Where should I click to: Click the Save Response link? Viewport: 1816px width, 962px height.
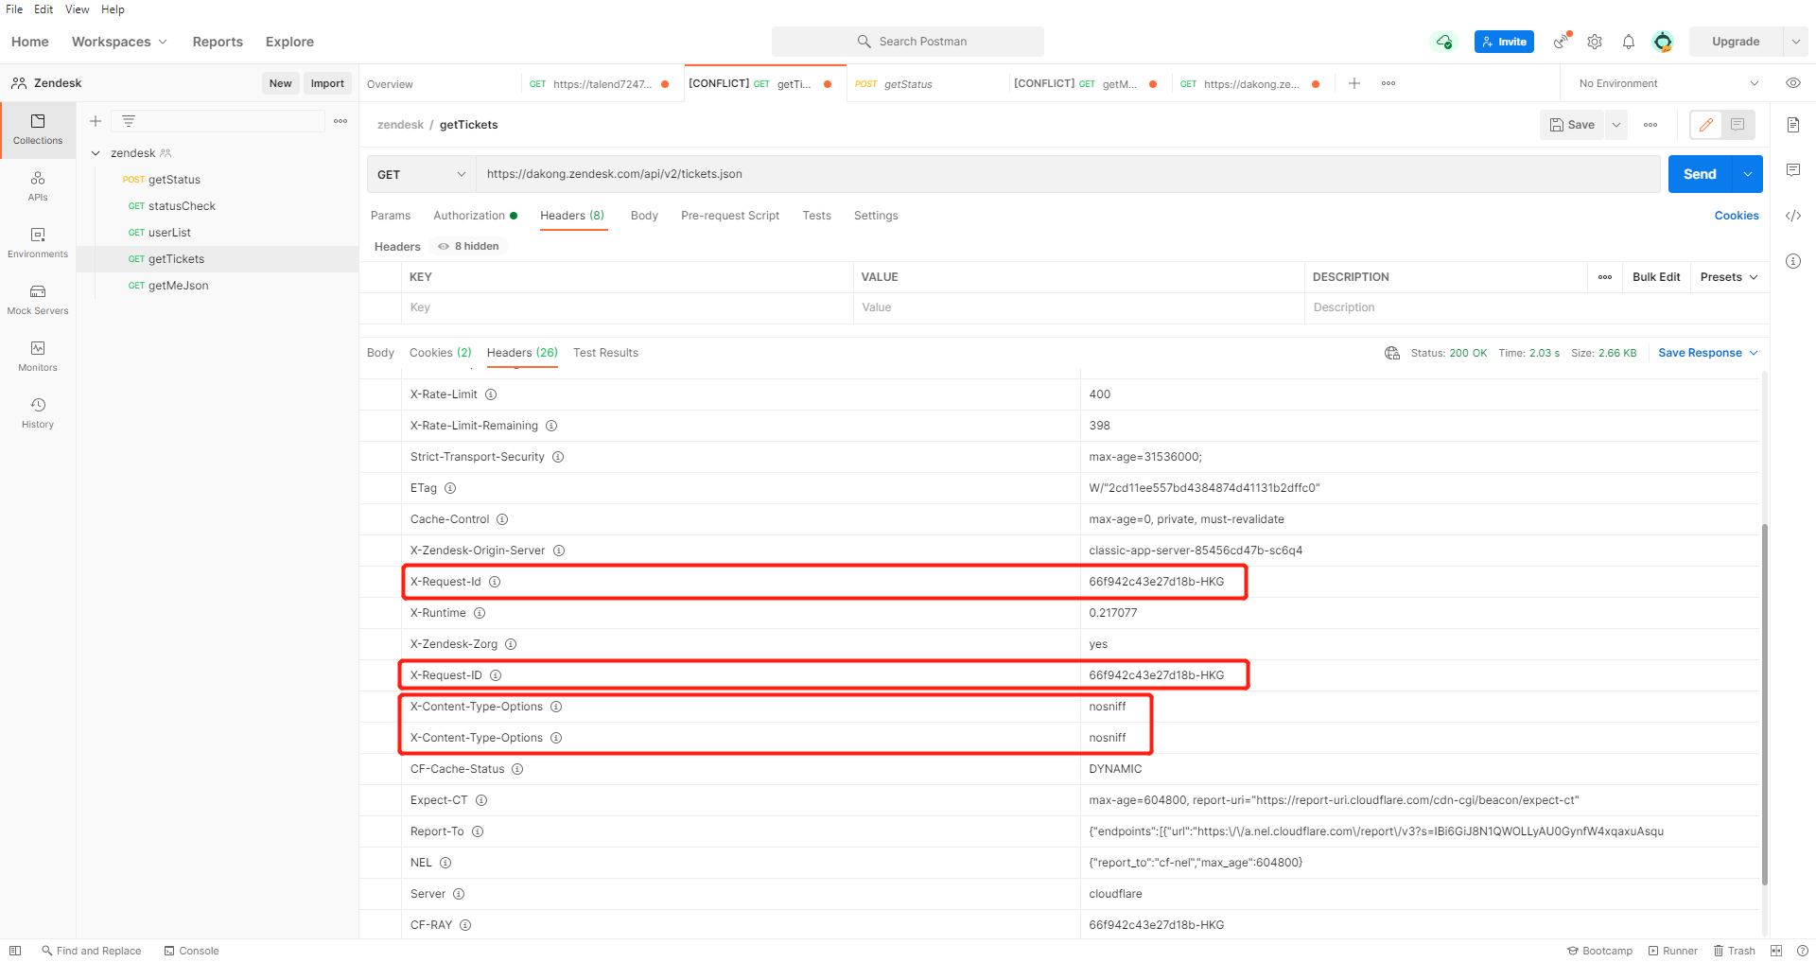coord(1702,353)
